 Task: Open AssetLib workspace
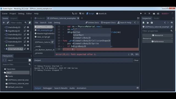pyautogui.click(x=101, y=13)
